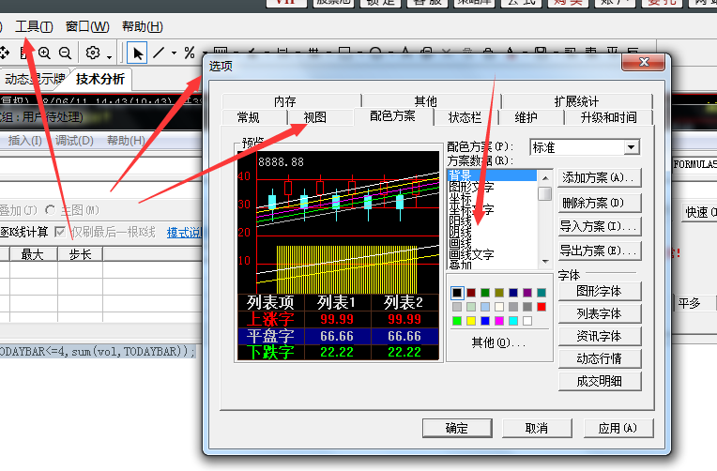The width and height of the screenshot is (717, 471).
Task: Open 其他(O)... custom color picker
Action: point(499,342)
